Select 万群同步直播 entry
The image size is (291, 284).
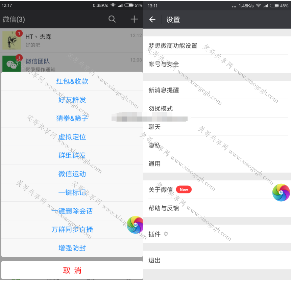click(x=72, y=230)
